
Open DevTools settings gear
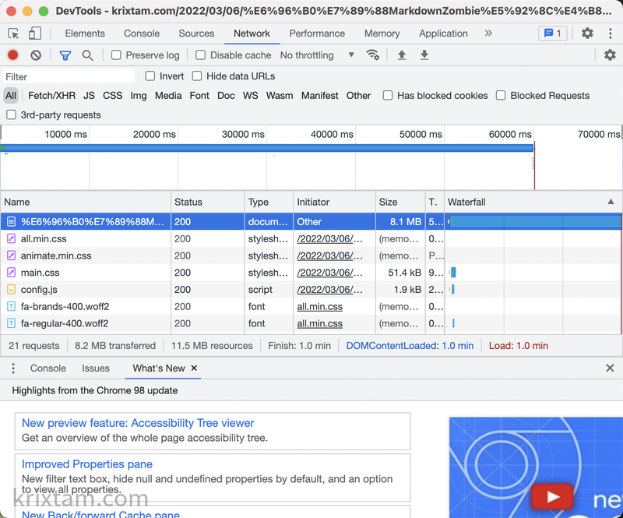[x=587, y=33]
